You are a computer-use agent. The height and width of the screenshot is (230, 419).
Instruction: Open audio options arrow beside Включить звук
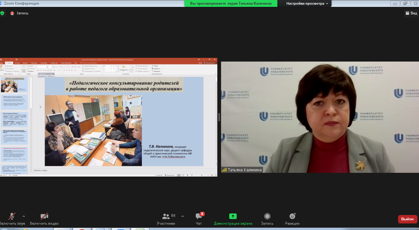(24, 216)
